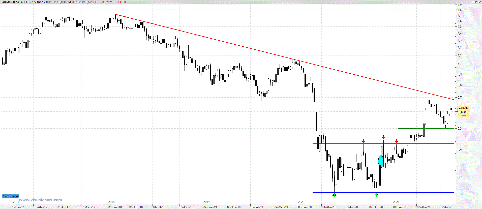
Task: Close the SAB.MC chart window
Action: tap(480, 2)
